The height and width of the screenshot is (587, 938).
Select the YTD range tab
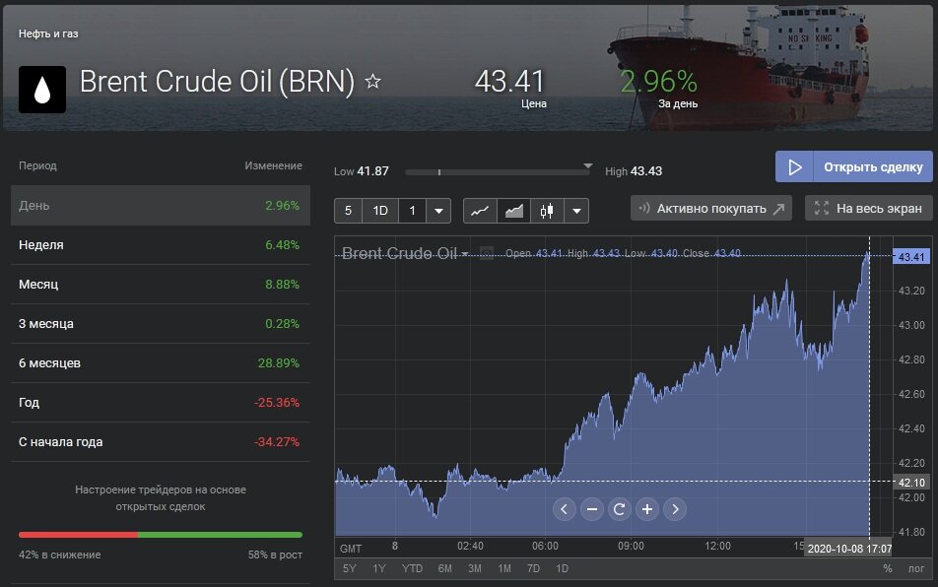(412, 568)
